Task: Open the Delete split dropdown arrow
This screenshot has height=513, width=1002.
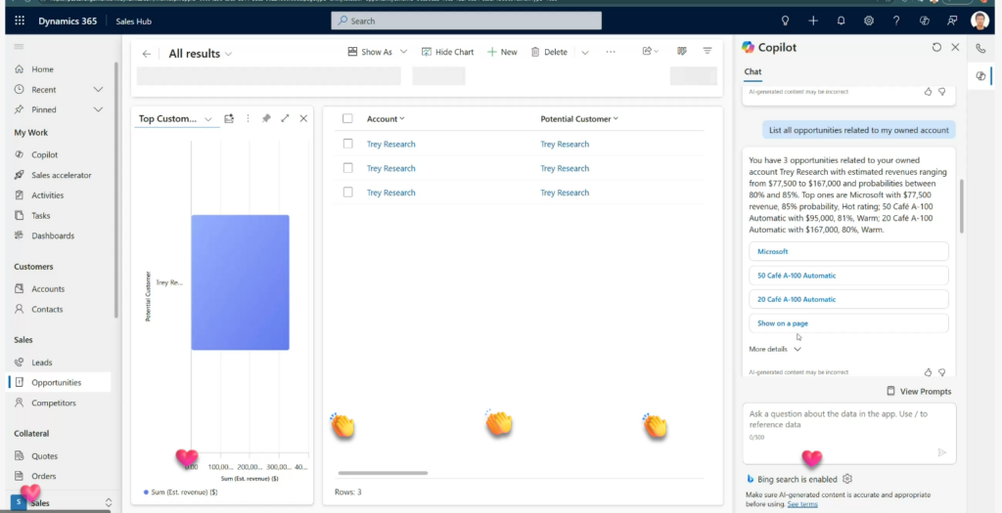Action: pos(585,53)
